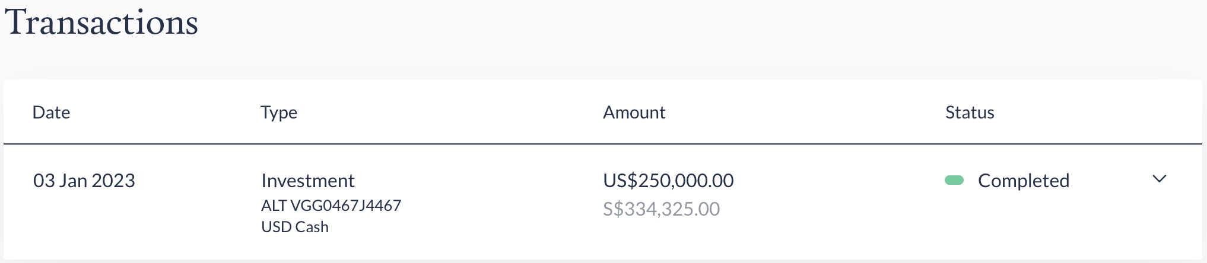Click the Investment transaction type label
This screenshot has width=1207, height=263.
click(x=308, y=181)
